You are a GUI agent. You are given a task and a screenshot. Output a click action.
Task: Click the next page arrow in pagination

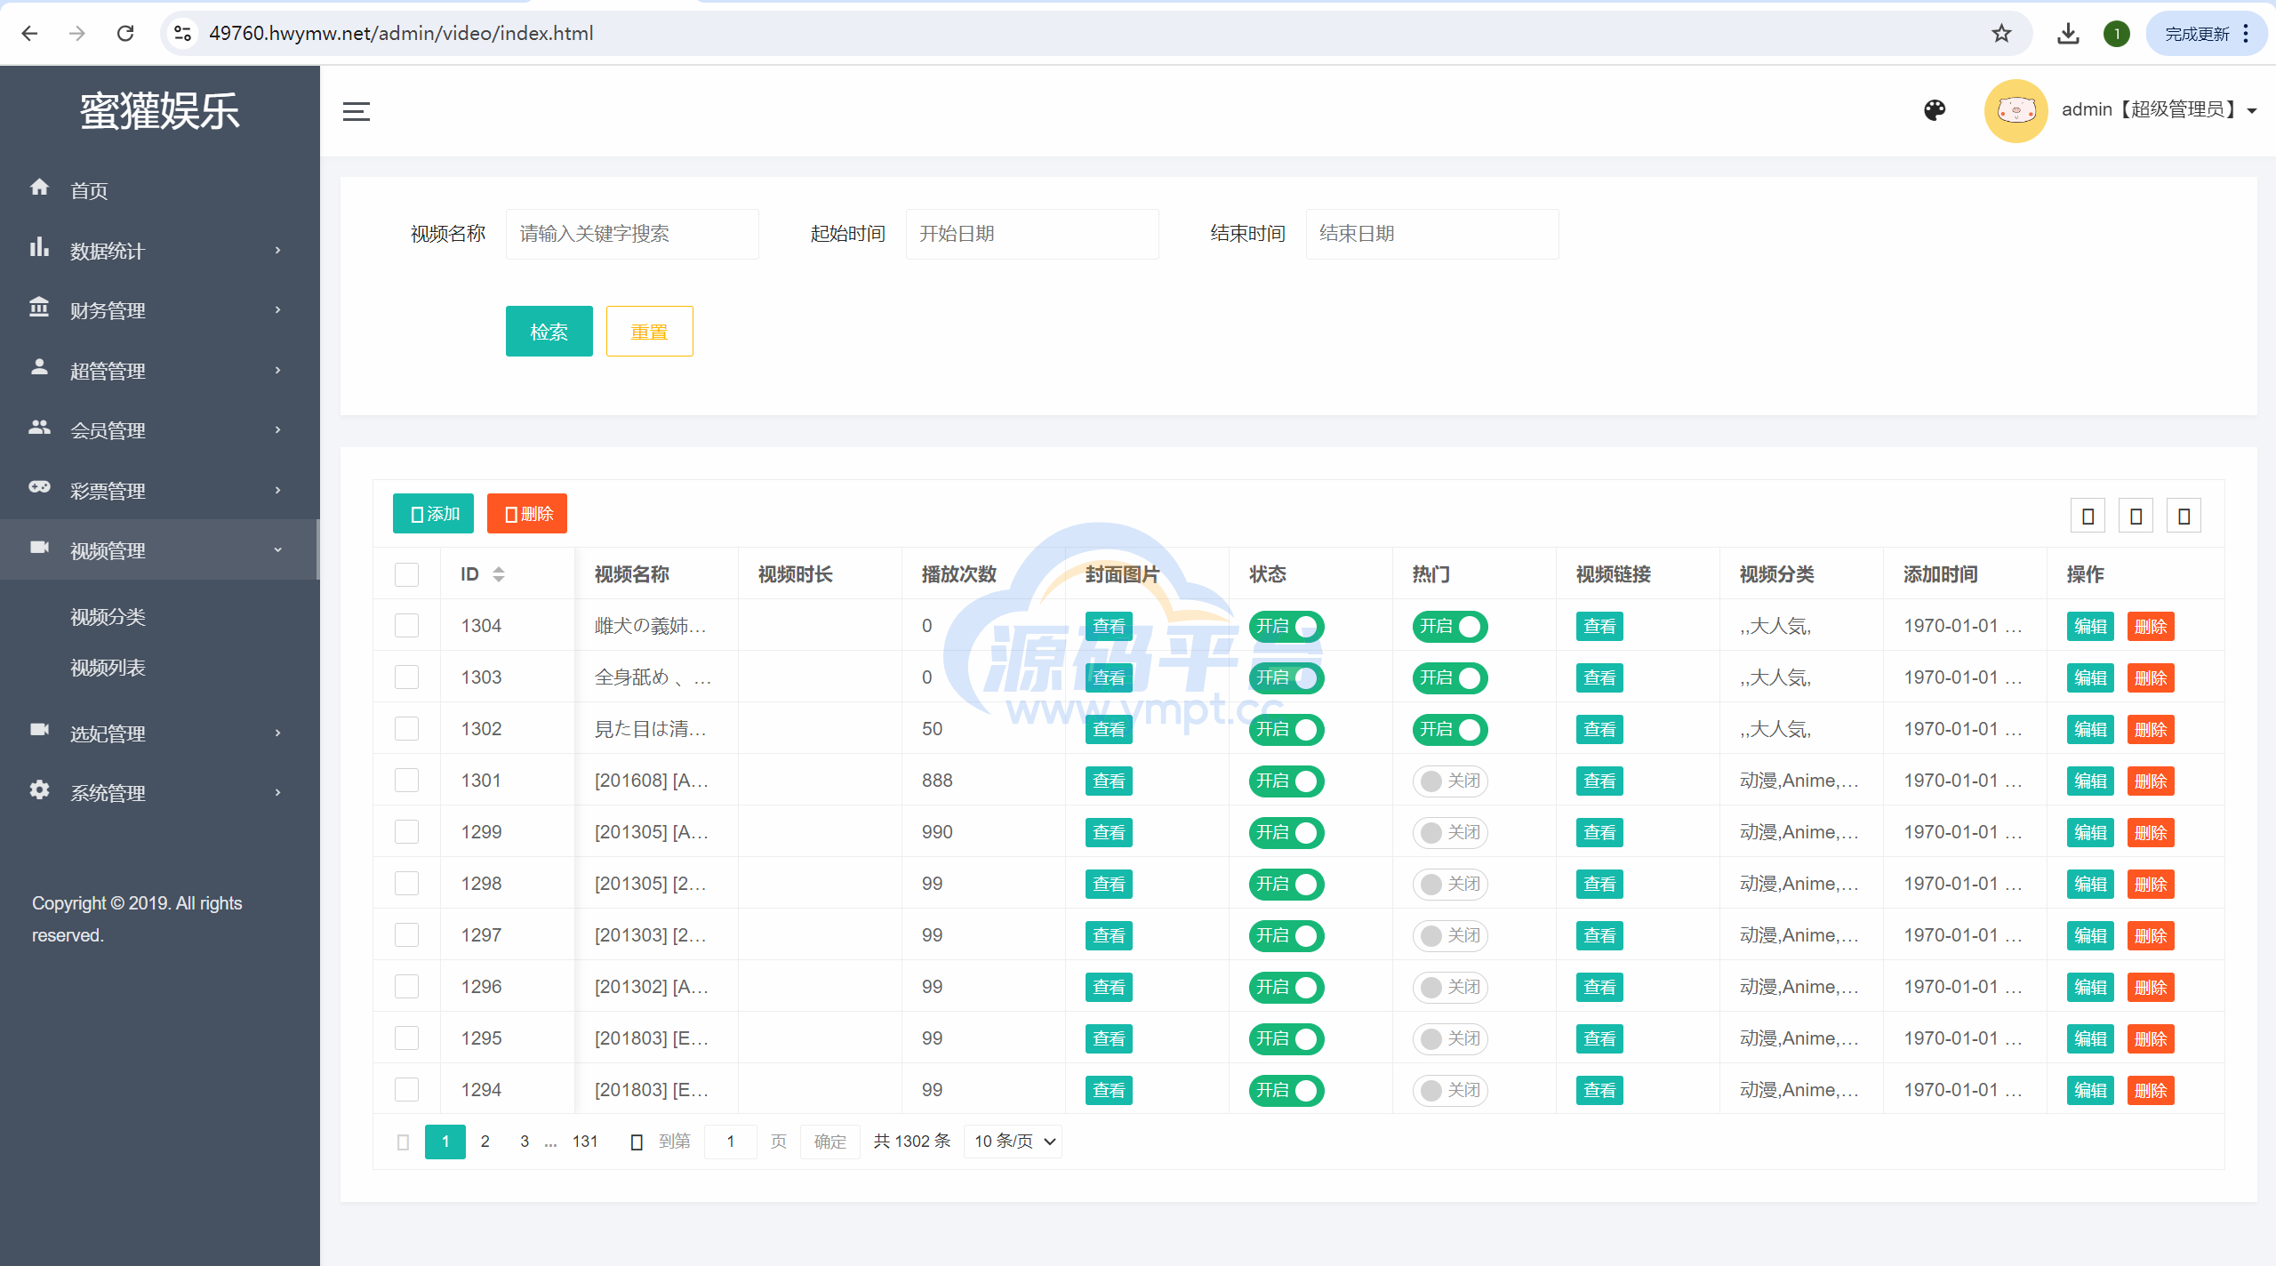click(x=637, y=1142)
